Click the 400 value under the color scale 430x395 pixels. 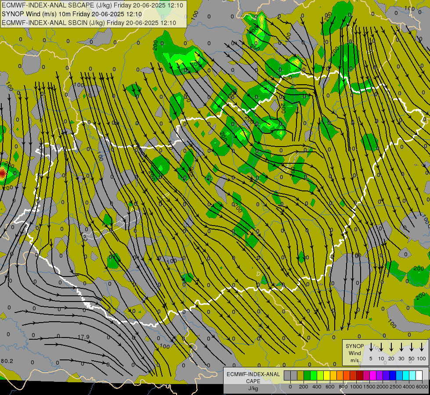click(317, 387)
